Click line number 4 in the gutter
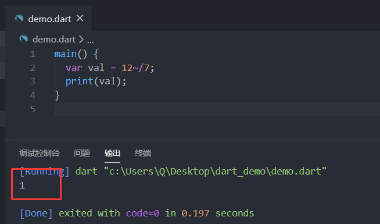Image resolution: width=380 pixels, height=224 pixels. tap(33, 95)
